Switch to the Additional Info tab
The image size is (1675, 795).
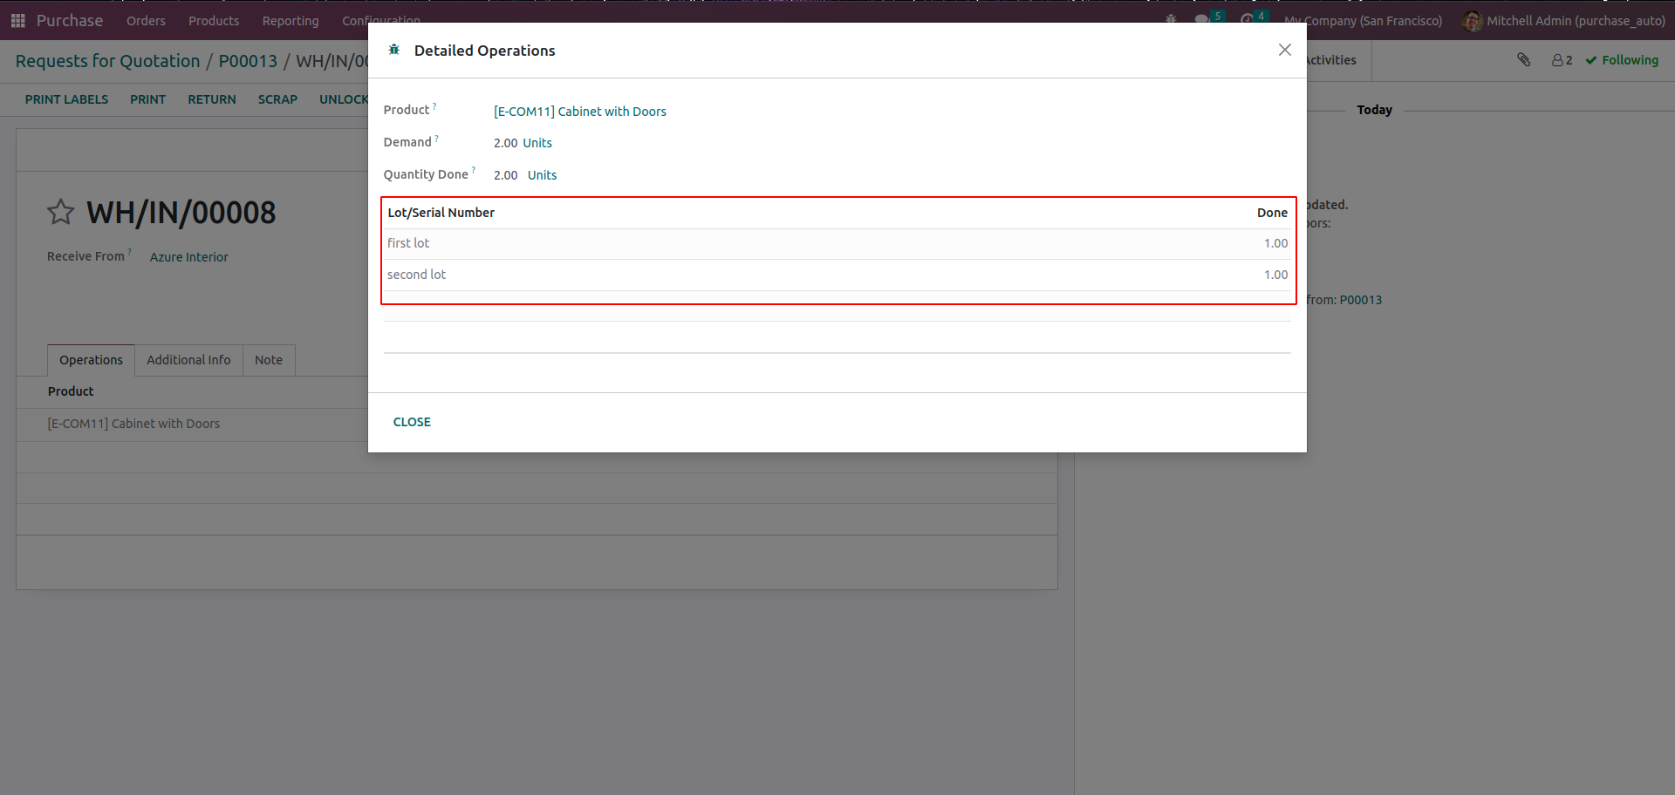click(188, 360)
